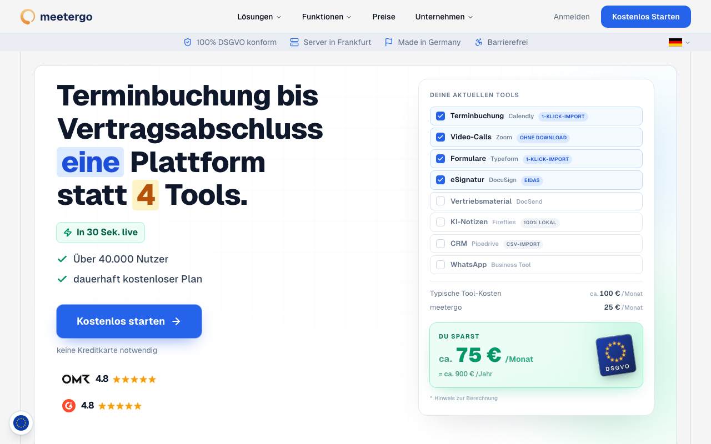Click the OMR logo rating
Viewport: 711px width, 444px height.
coord(76,379)
